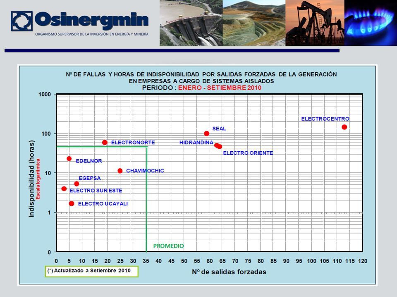Viewport: 397px width, 297px height.
Task: Click the Nº de salidas forzadas axis title
Action: [229, 272]
